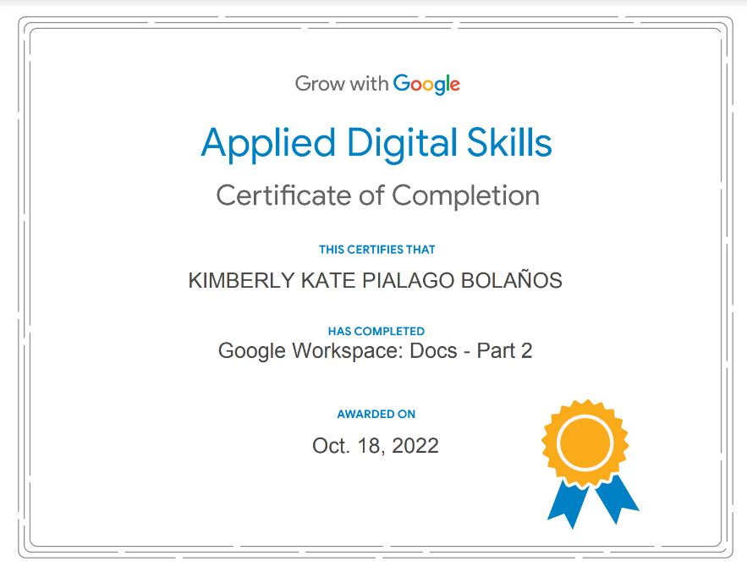Click the 'AWARDED ON' label

(x=376, y=414)
